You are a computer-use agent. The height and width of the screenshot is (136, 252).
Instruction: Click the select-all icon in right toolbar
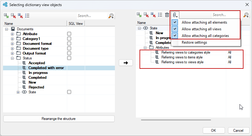click(x=139, y=15)
